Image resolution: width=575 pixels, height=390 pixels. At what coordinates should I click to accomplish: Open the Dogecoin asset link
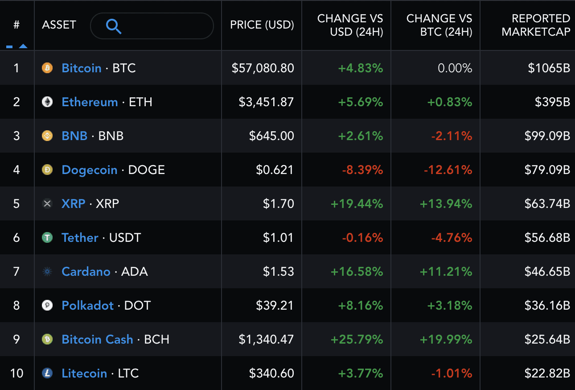(89, 170)
